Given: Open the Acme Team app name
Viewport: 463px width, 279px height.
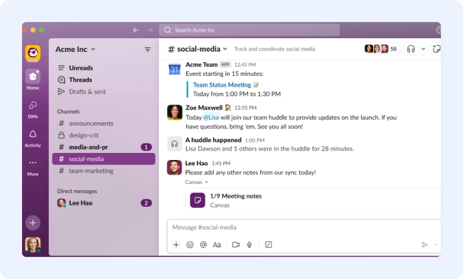Looking at the screenshot, I should pos(202,65).
